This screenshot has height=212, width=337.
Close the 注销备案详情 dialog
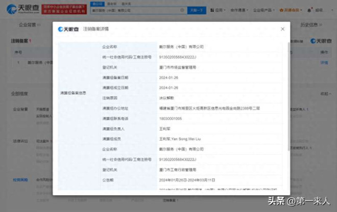[282, 29]
